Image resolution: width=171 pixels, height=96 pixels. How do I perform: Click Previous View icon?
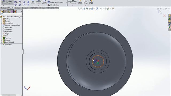click(x=84, y=9)
